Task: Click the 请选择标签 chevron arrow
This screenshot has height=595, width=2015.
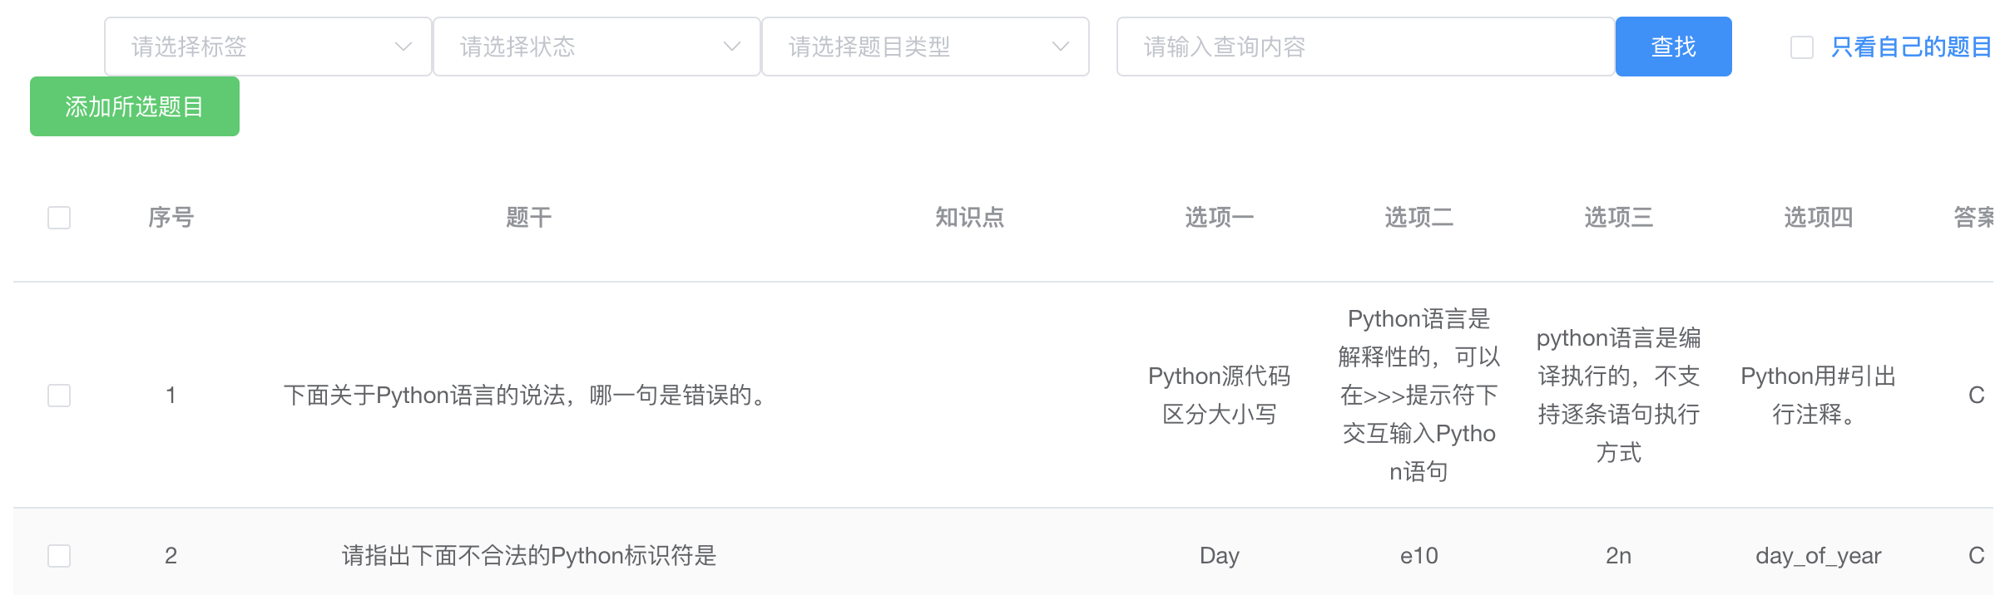Action: (x=405, y=47)
